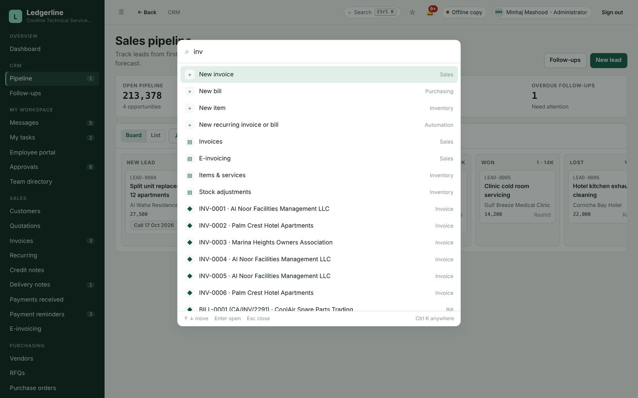The height and width of the screenshot is (398, 638).
Task: Open the Search Ctrl K box
Action: [x=372, y=12]
